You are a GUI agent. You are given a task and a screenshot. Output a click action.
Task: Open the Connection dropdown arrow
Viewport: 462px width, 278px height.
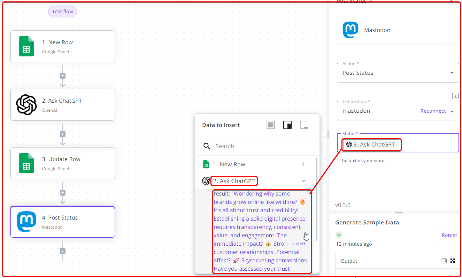pos(452,111)
